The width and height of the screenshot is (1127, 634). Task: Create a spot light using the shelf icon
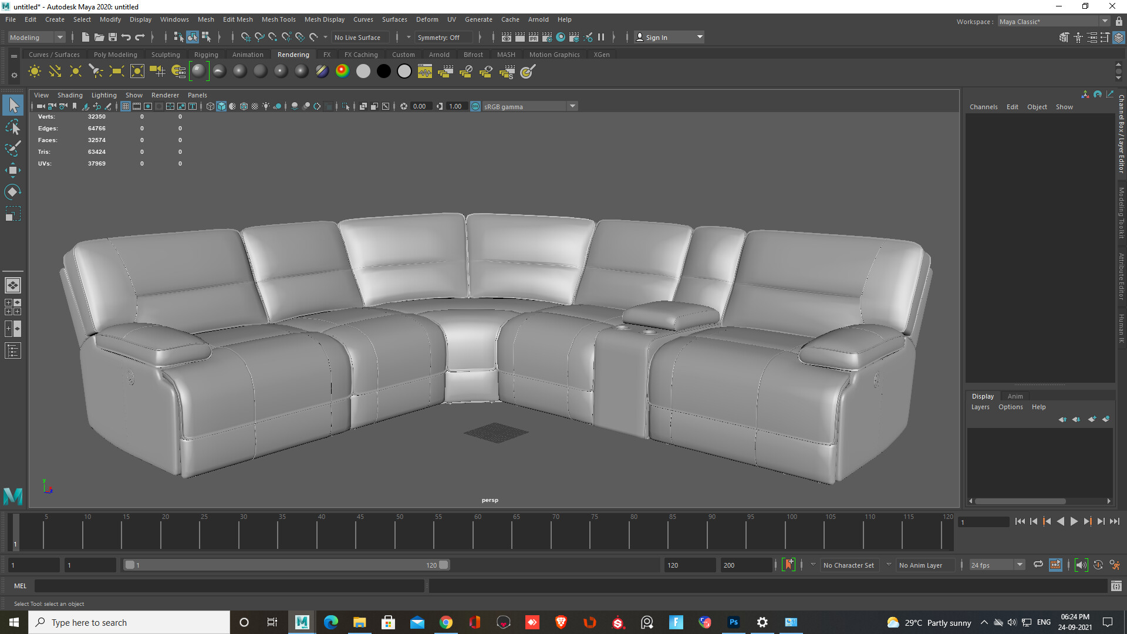pos(96,71)
